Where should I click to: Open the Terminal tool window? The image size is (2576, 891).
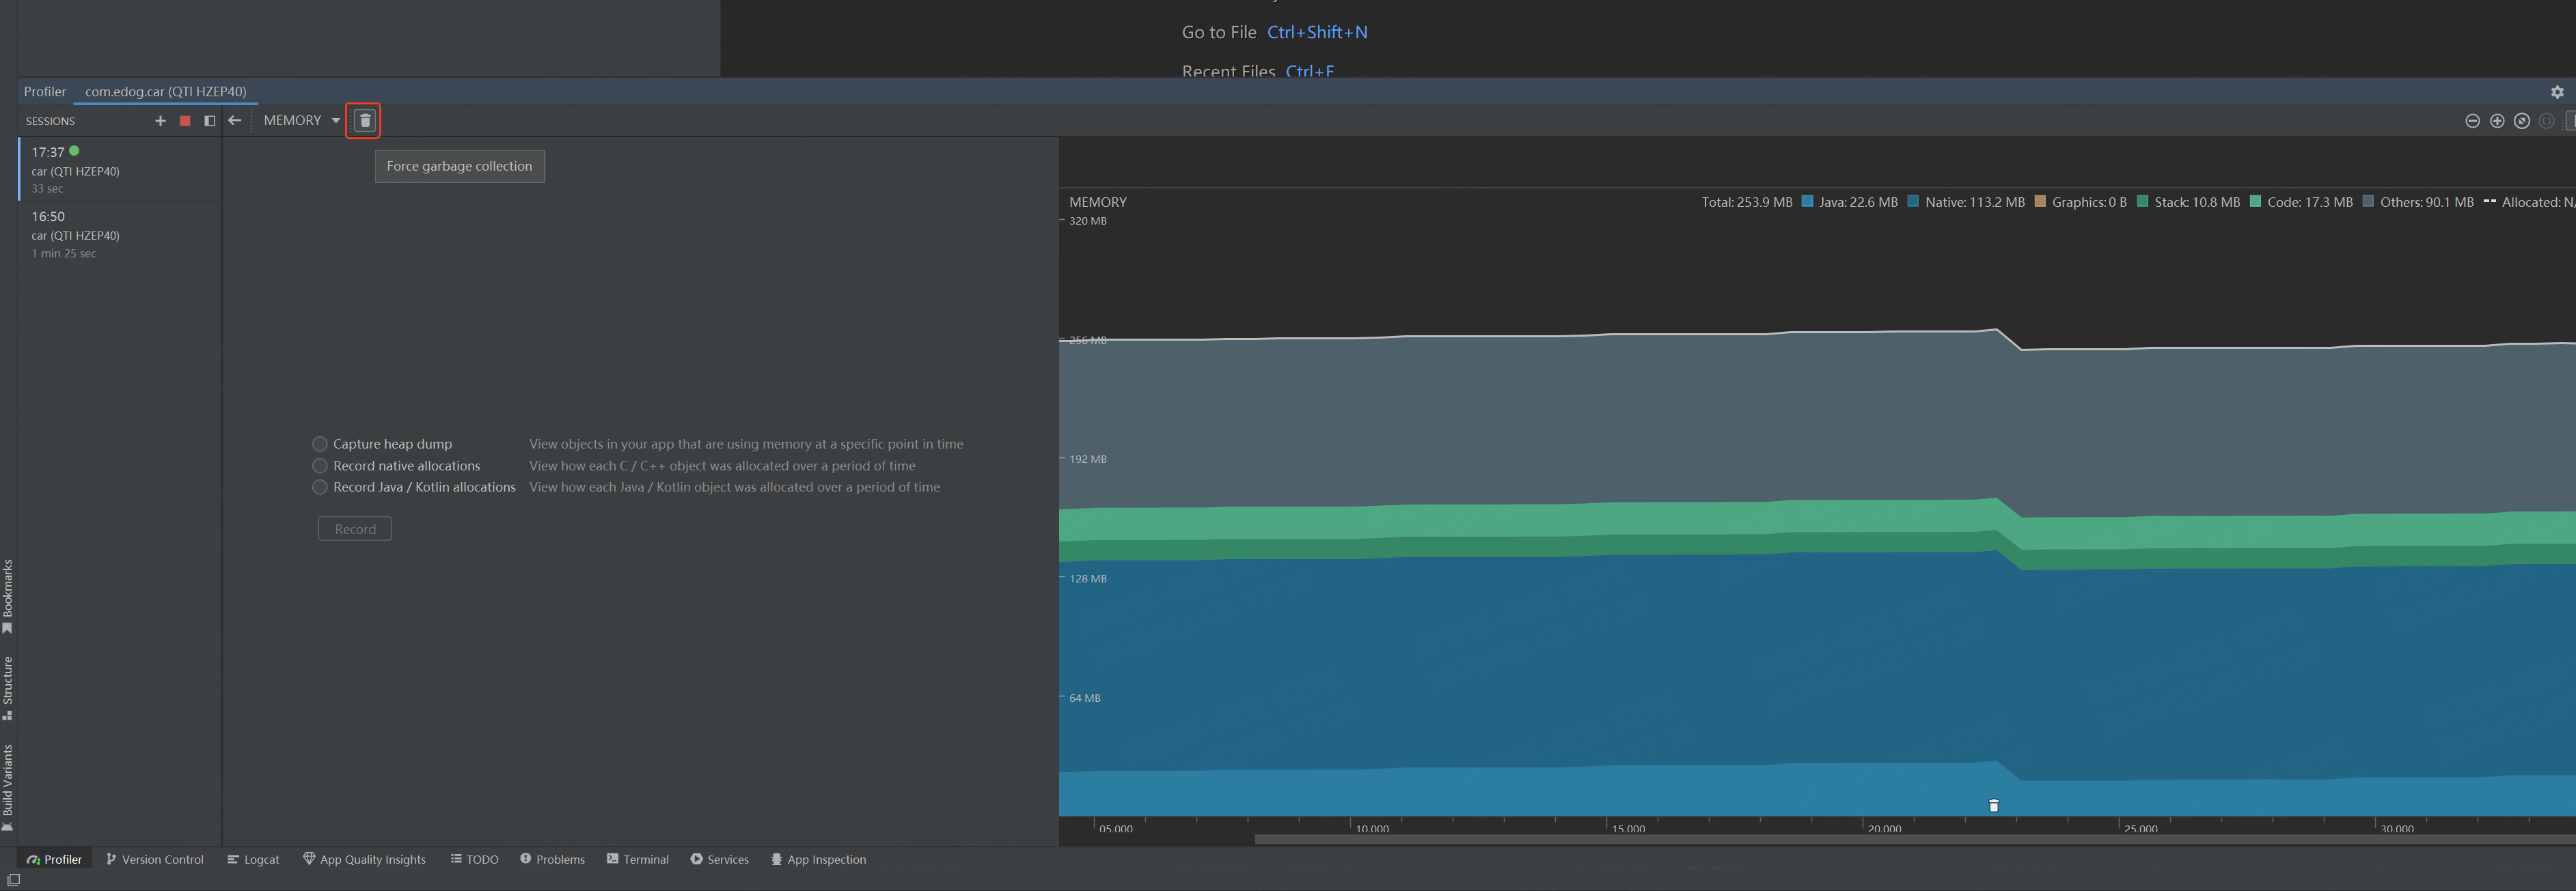point(638,859)
